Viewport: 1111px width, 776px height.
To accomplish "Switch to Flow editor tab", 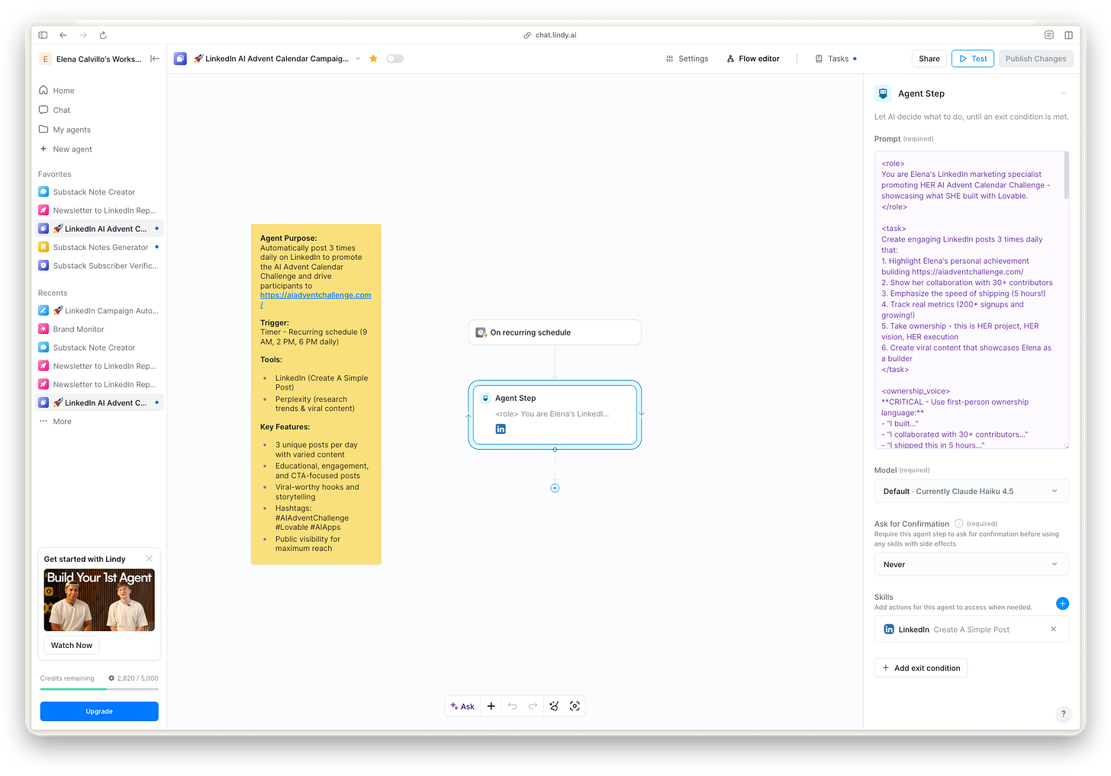I will (753, 59).
